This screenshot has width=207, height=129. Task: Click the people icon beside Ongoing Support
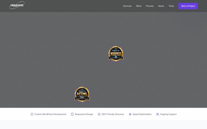pos(158,114)
